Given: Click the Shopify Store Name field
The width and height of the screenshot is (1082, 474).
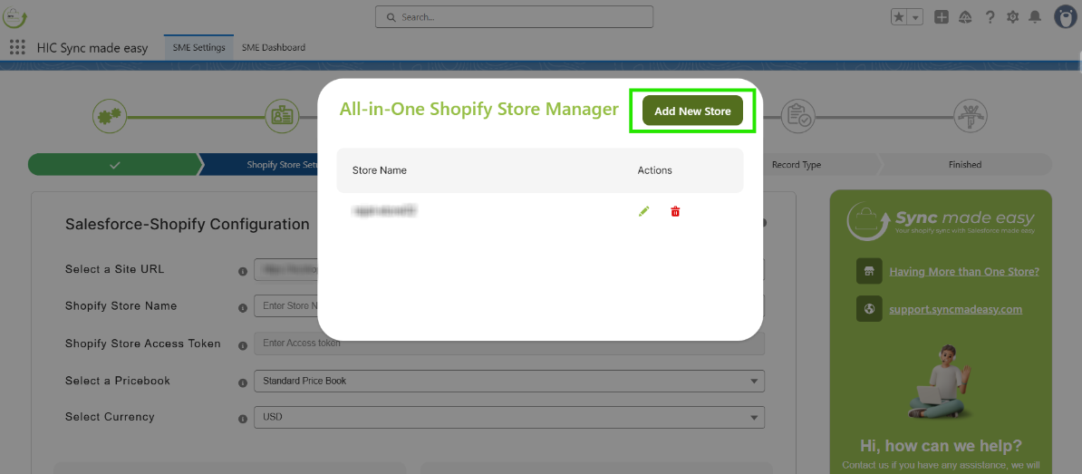Looking at the screenshot, I should pyautogui.click(x=509, y=305).
